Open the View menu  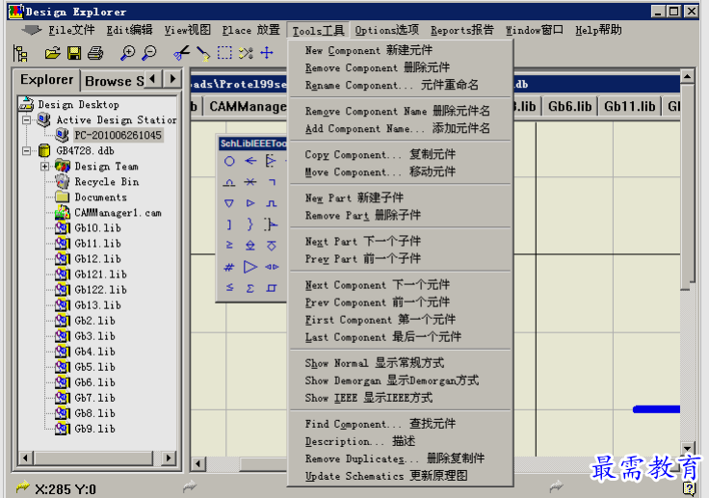click(187, 30)
